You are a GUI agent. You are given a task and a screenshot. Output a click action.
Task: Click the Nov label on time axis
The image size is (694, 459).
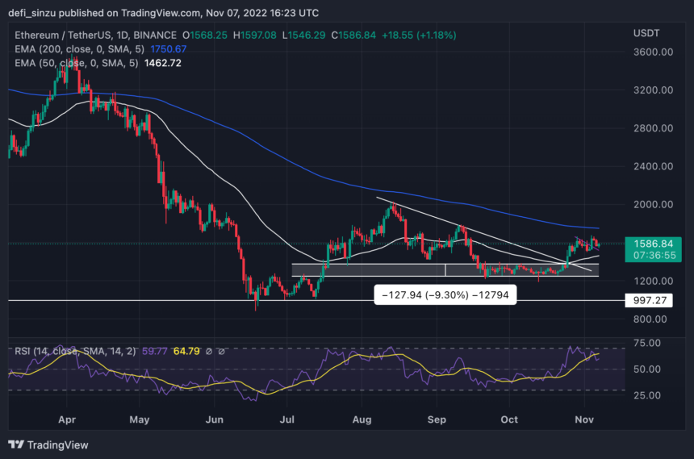(583, 419)
